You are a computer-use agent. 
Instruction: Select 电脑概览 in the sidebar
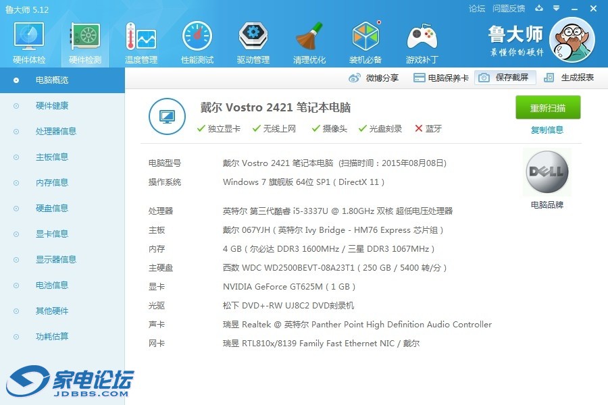pyautogui.click(x=62, y=80)
